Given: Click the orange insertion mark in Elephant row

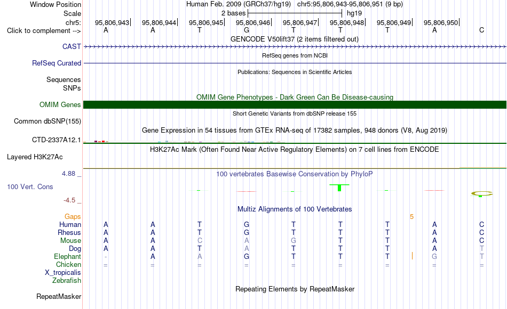Looking at the screenshot, I should (x=412, y=256).
